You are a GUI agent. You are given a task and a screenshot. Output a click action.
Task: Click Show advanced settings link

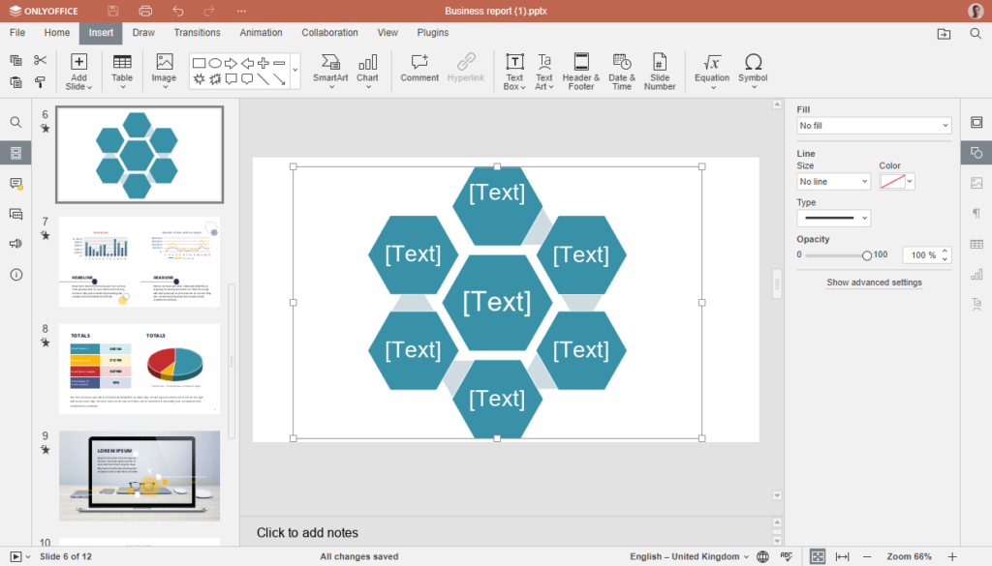pos(874,282)
